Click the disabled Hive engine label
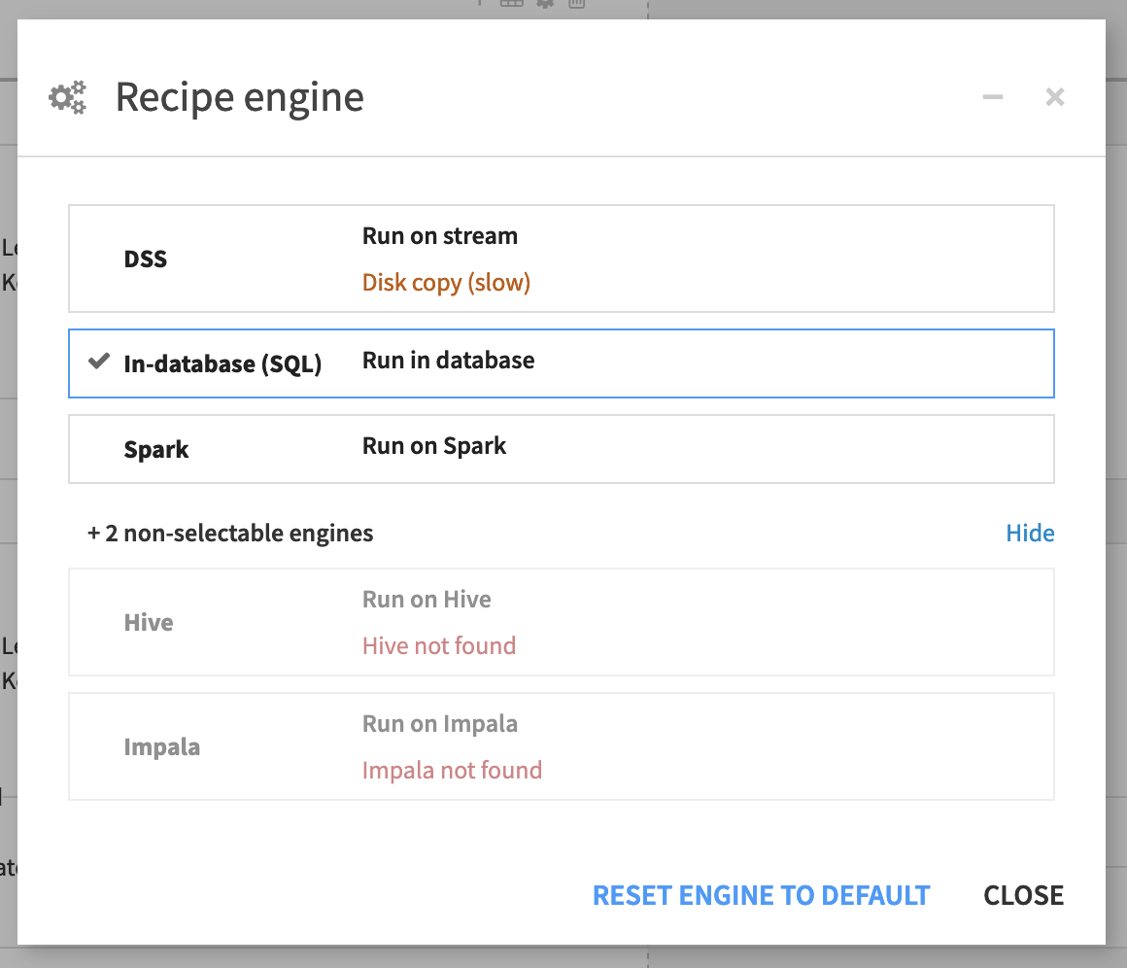1127x968 pixels. 149,623
